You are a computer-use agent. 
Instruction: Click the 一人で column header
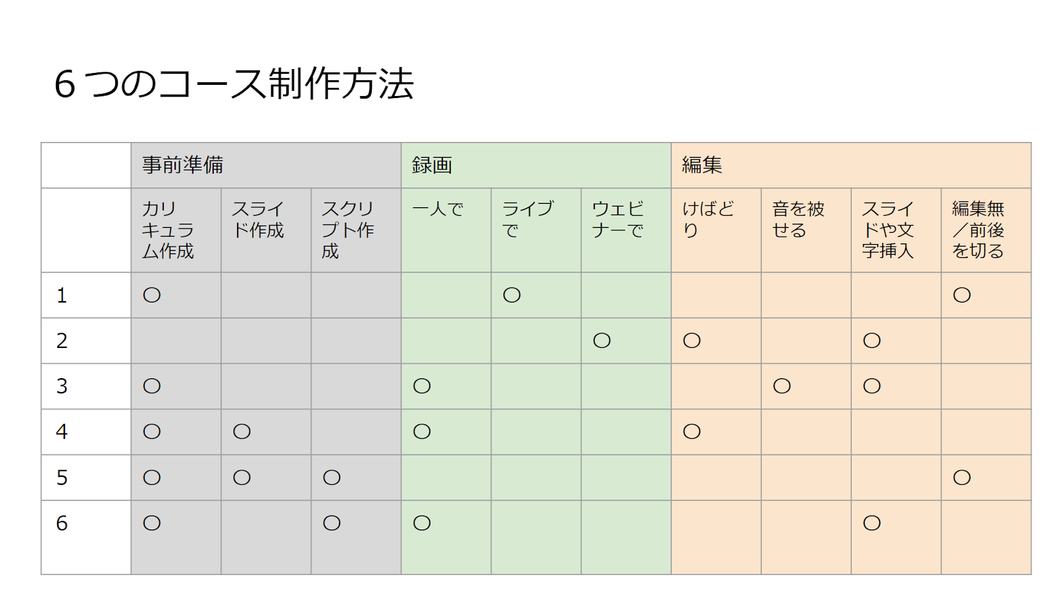446,230
